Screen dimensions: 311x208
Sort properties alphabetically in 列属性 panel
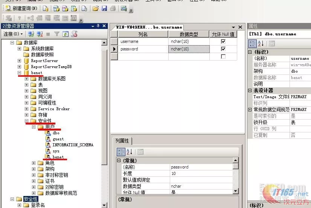pos(130,152)
